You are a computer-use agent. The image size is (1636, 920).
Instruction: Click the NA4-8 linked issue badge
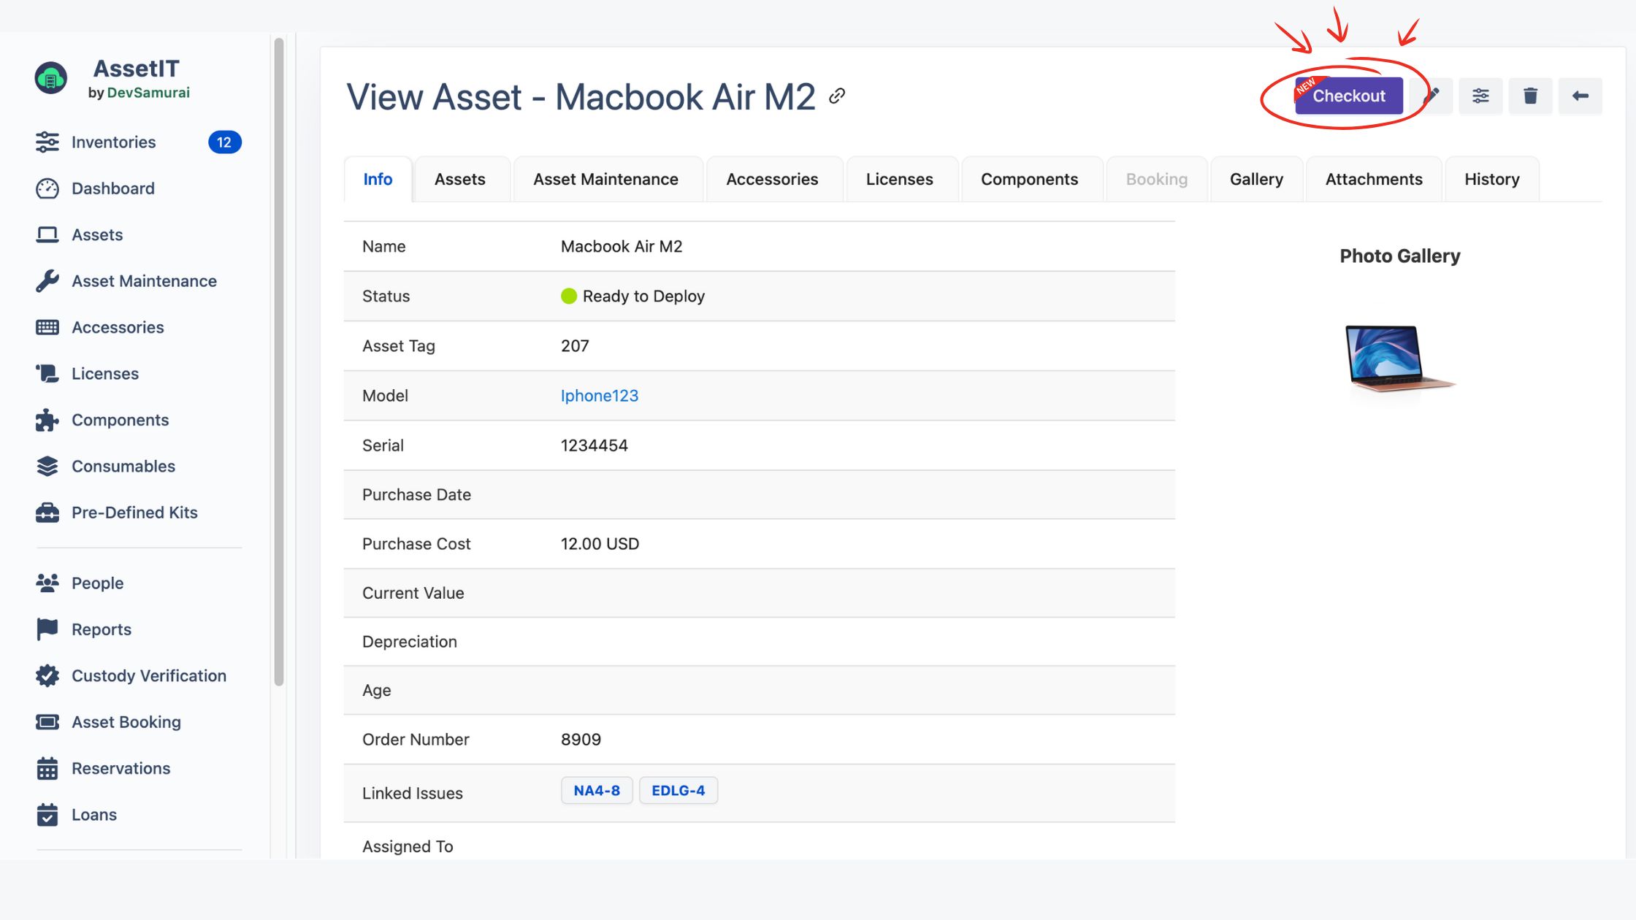[597, 791]
